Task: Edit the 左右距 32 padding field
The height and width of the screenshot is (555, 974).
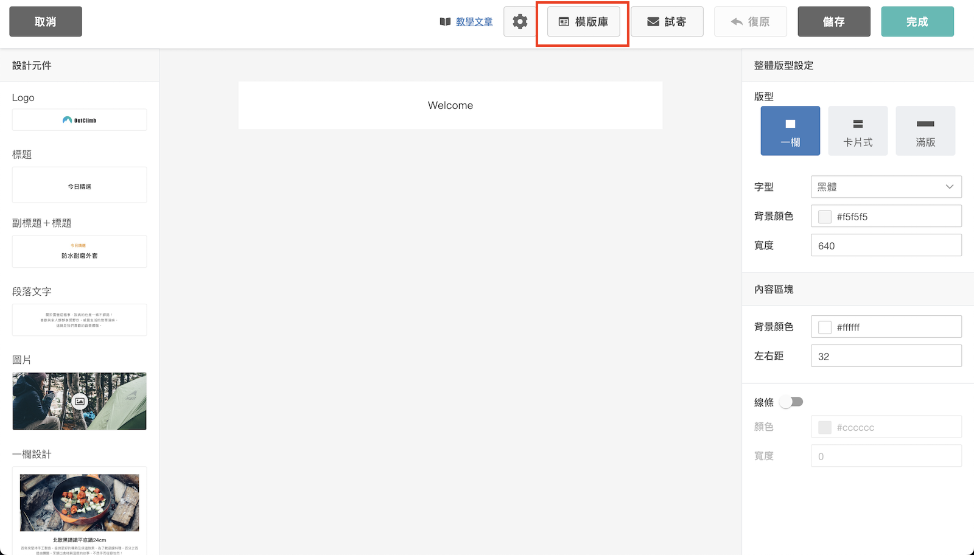Action: tap(886, 356)
